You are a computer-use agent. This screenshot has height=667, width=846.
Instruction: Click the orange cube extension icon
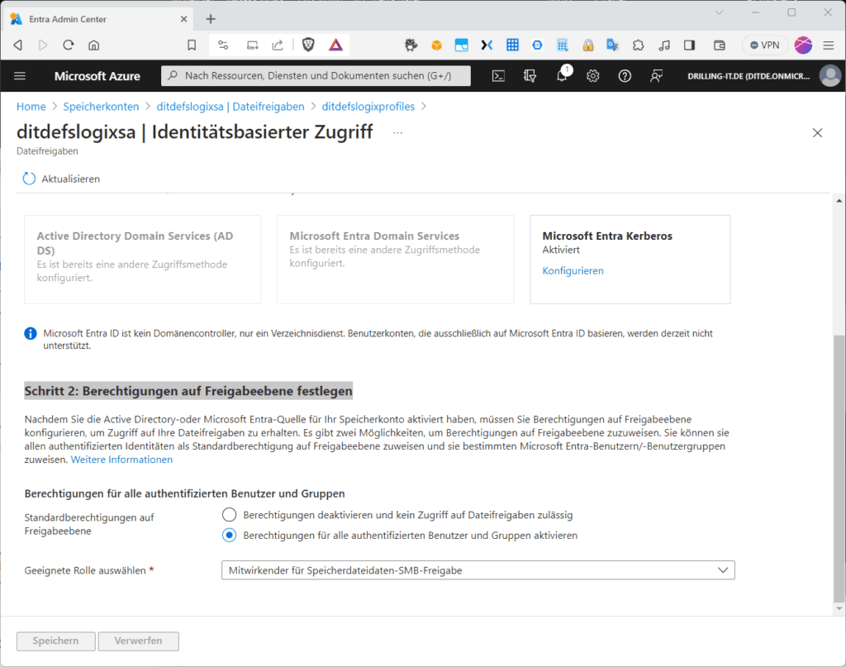coord(436,45)
